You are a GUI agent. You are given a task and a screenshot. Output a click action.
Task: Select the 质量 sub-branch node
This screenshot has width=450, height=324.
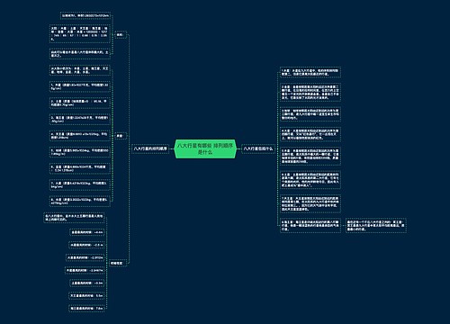click(120, 136)
